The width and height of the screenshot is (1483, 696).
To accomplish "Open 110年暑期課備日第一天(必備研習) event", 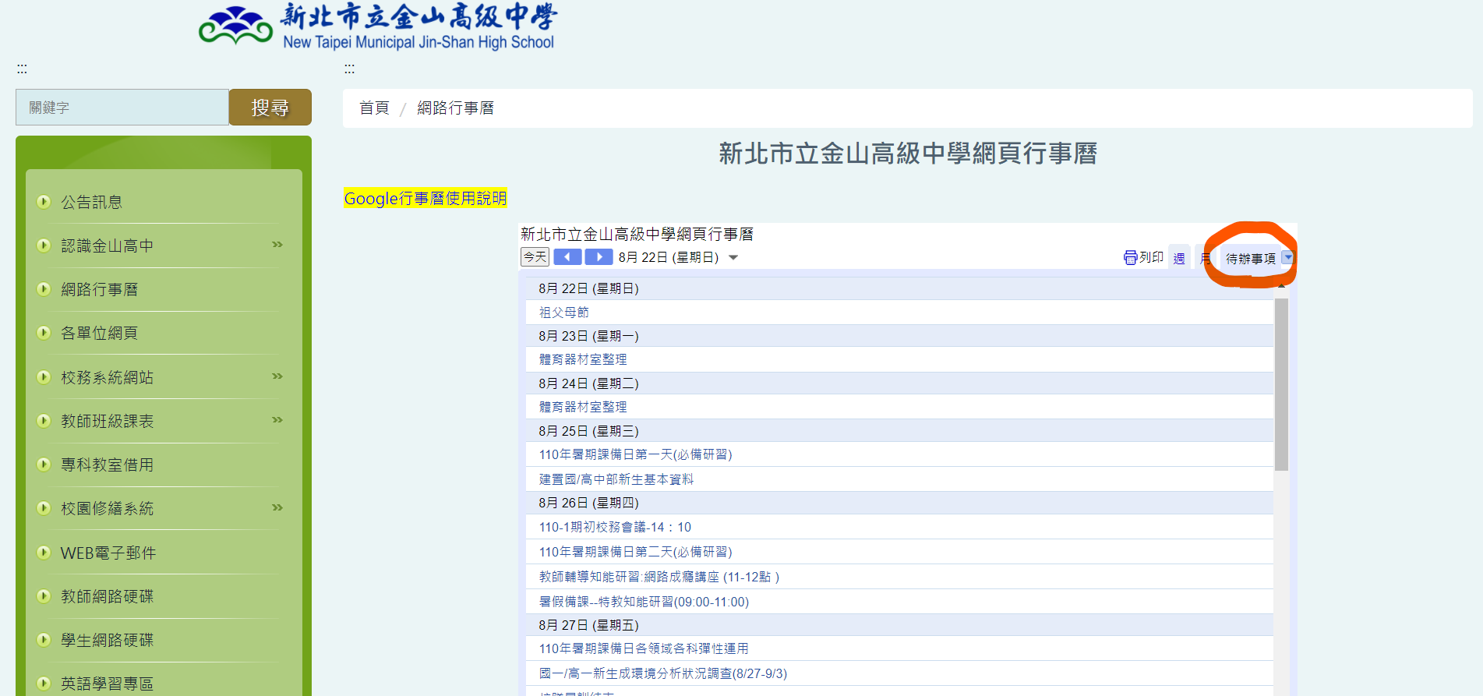I will click(635, 454).
